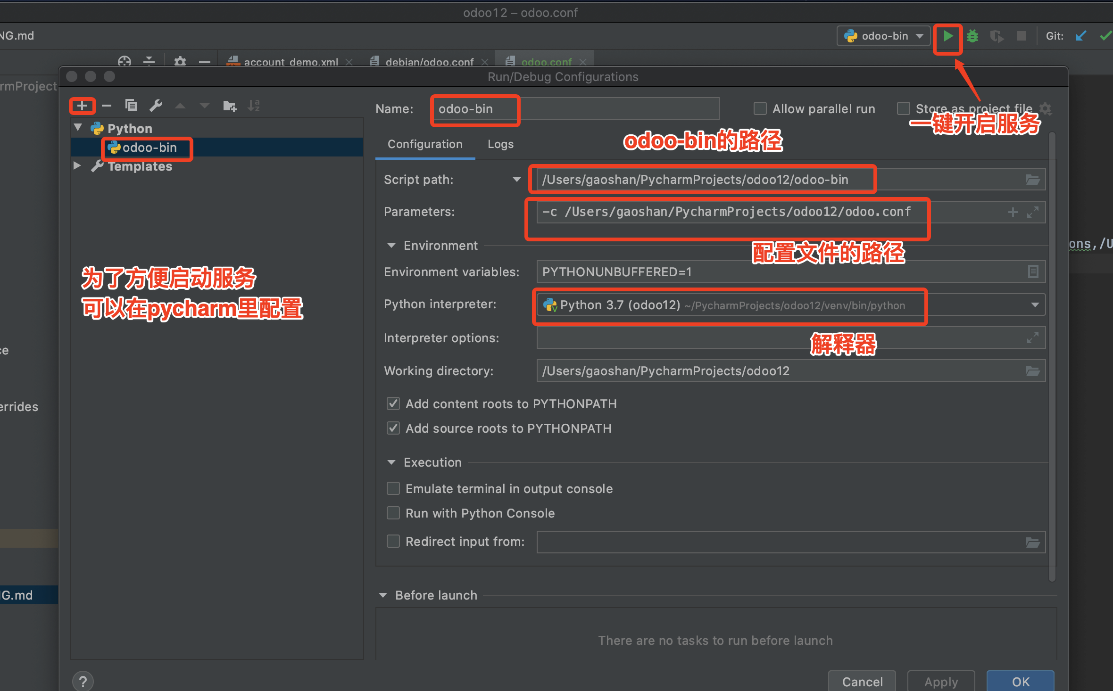This screenshot has width=1113, height=691.
Task: Click the OK button
Action: coord(1020,682)
